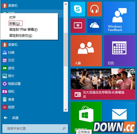The width and height of the screenshot is (137, 134).
Task: Click the 后退 back arrow icon
Action: click(6, 118)
